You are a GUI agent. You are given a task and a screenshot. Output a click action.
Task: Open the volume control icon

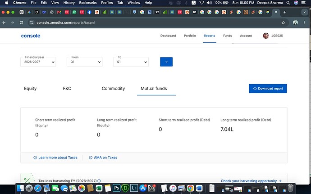click(209, 3)
